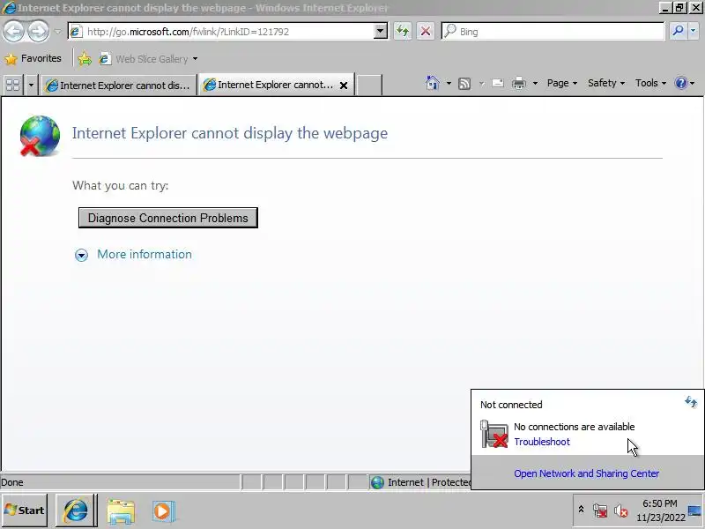Image resolution: width=705 pixels, height=529 pixels.
Task: Open a new blank tab
Action: pos(369,85)
